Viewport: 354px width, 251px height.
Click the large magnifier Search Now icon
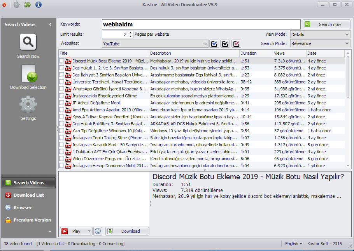28,42
